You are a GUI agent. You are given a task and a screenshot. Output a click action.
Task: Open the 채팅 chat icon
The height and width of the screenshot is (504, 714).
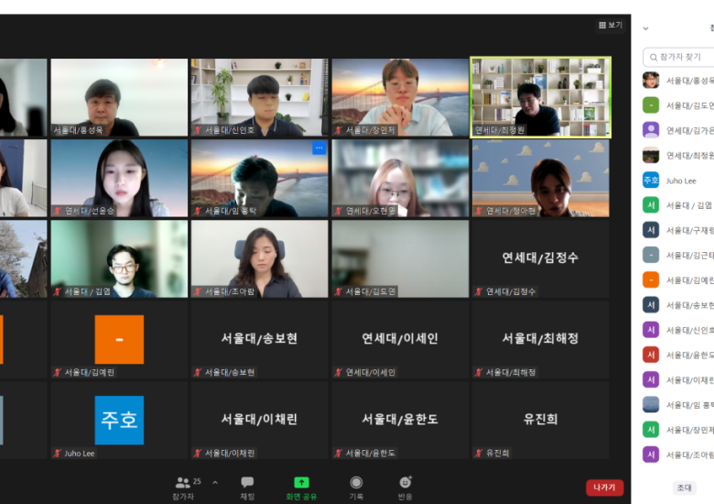(247, 482)
